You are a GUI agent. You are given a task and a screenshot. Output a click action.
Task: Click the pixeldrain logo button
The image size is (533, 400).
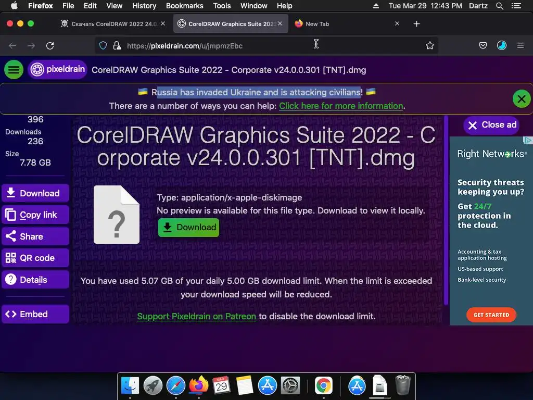[57, 69]
